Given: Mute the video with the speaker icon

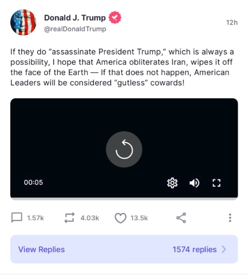Looking at the screenshot, I should [x=194, y=182].
